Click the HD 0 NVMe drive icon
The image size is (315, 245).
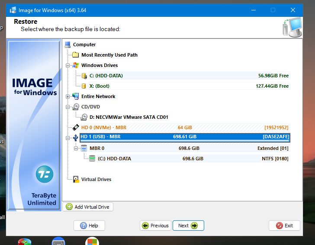tap(76, 127)
